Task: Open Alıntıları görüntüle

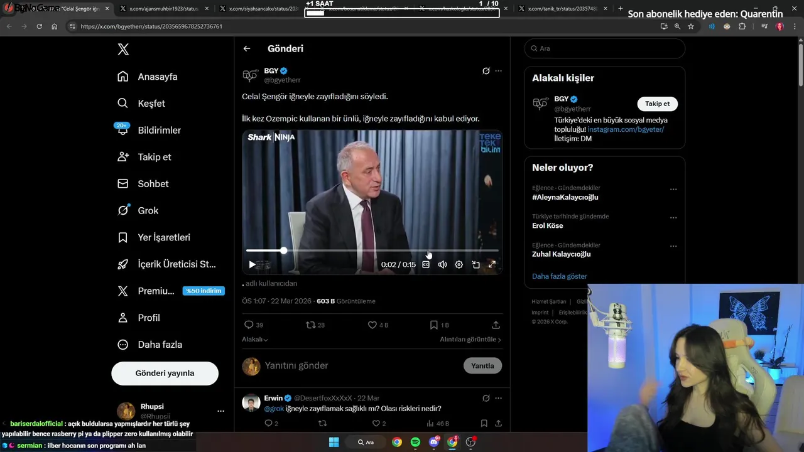Action: 470,340
